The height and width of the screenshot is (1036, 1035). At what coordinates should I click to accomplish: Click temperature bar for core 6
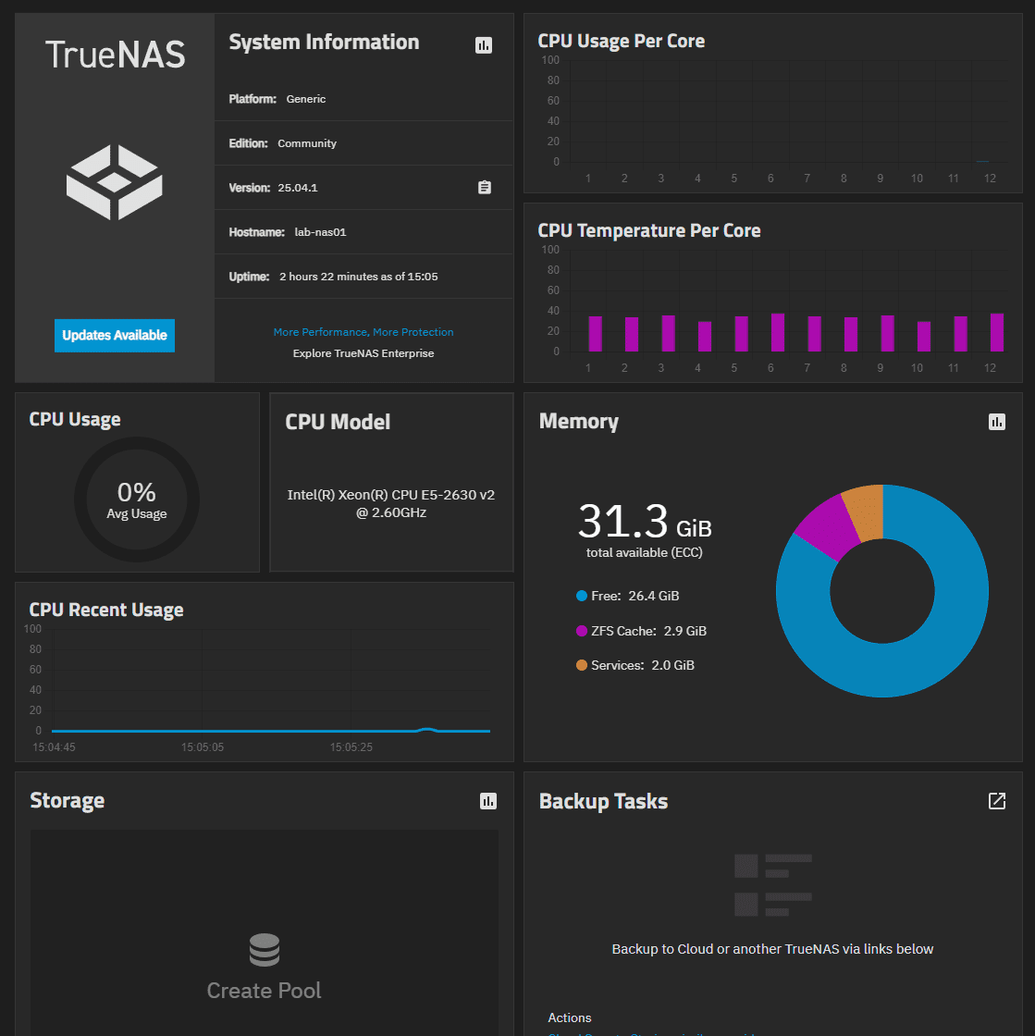777,332
